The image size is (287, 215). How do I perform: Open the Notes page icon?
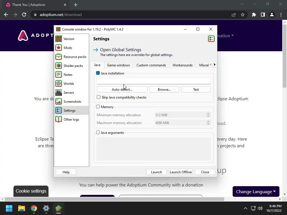[59, 74]
